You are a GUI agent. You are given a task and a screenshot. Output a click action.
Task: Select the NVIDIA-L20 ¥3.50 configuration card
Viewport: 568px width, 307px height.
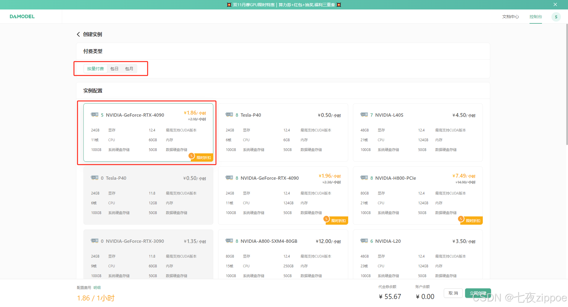pyautogui.click(x=418, y=254)
